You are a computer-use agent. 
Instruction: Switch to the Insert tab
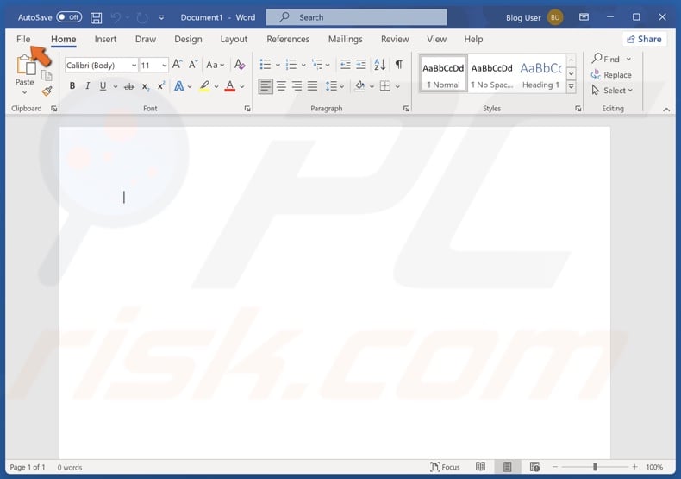point(105,39)
